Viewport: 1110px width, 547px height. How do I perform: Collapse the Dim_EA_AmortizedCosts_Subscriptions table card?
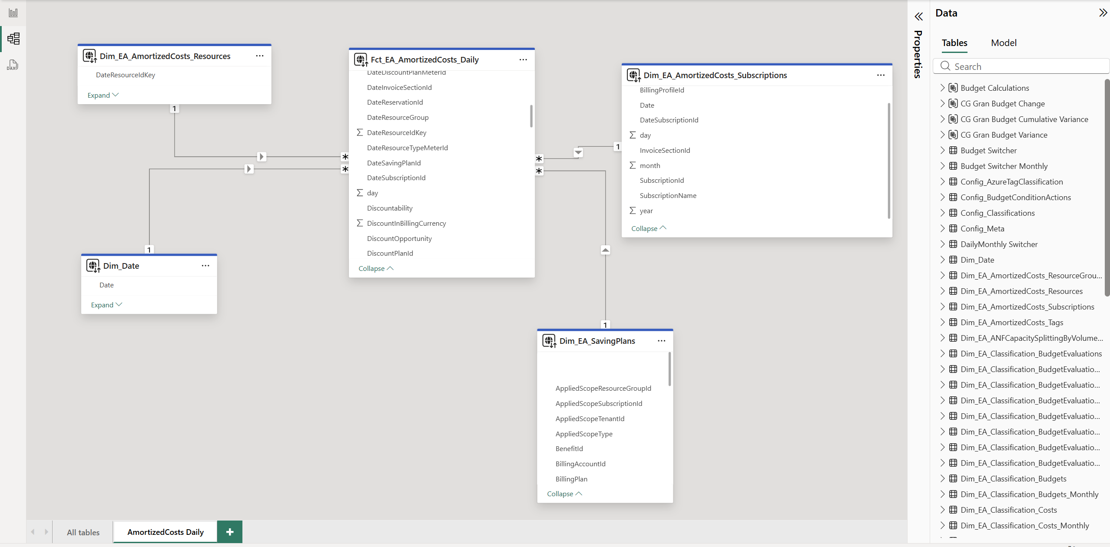pos(649,228)
